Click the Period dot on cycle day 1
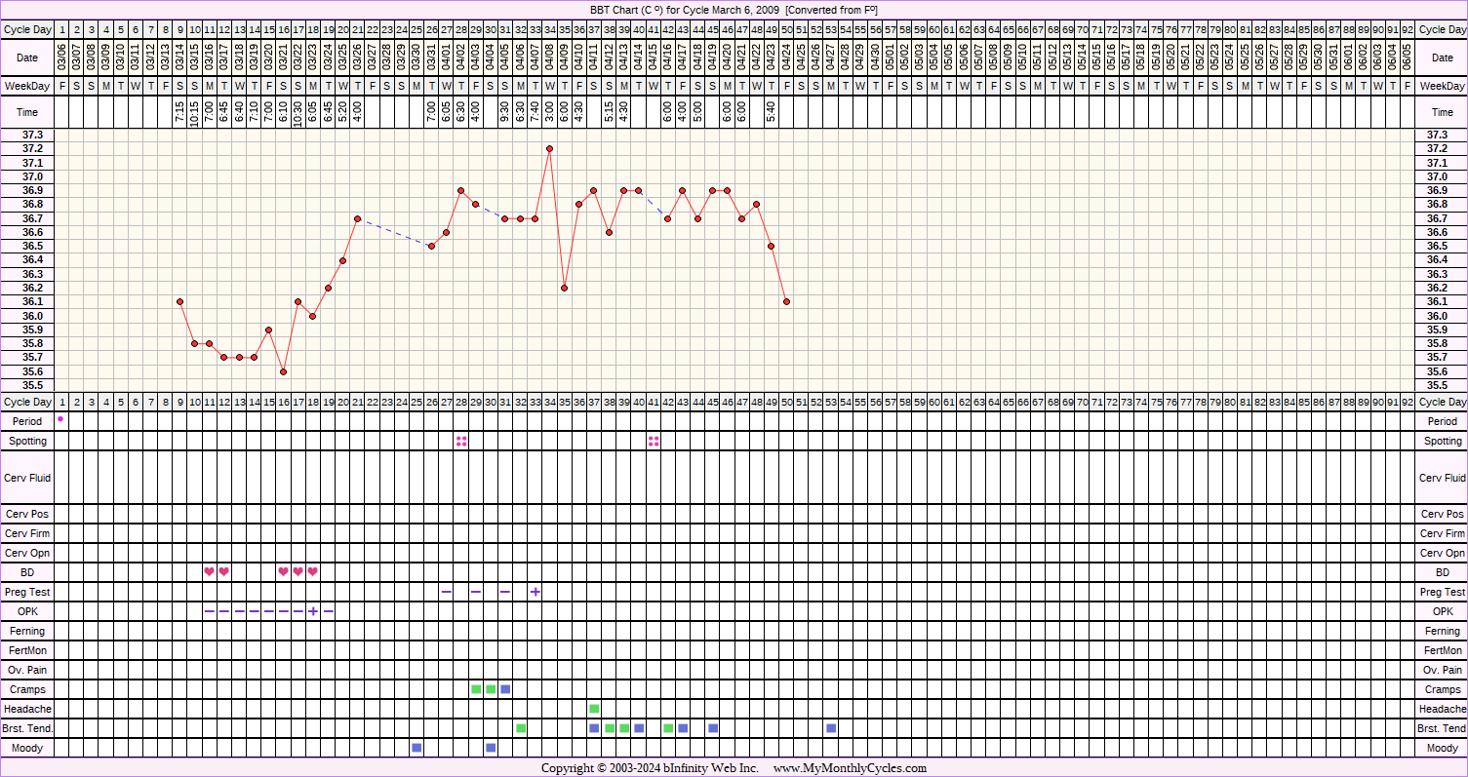Viewport: 1468px width, 777px height. click(x=60, y=419)
